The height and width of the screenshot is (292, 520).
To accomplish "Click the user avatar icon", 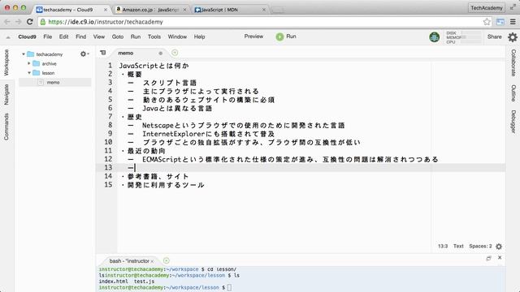I will (x=434, y=37).
